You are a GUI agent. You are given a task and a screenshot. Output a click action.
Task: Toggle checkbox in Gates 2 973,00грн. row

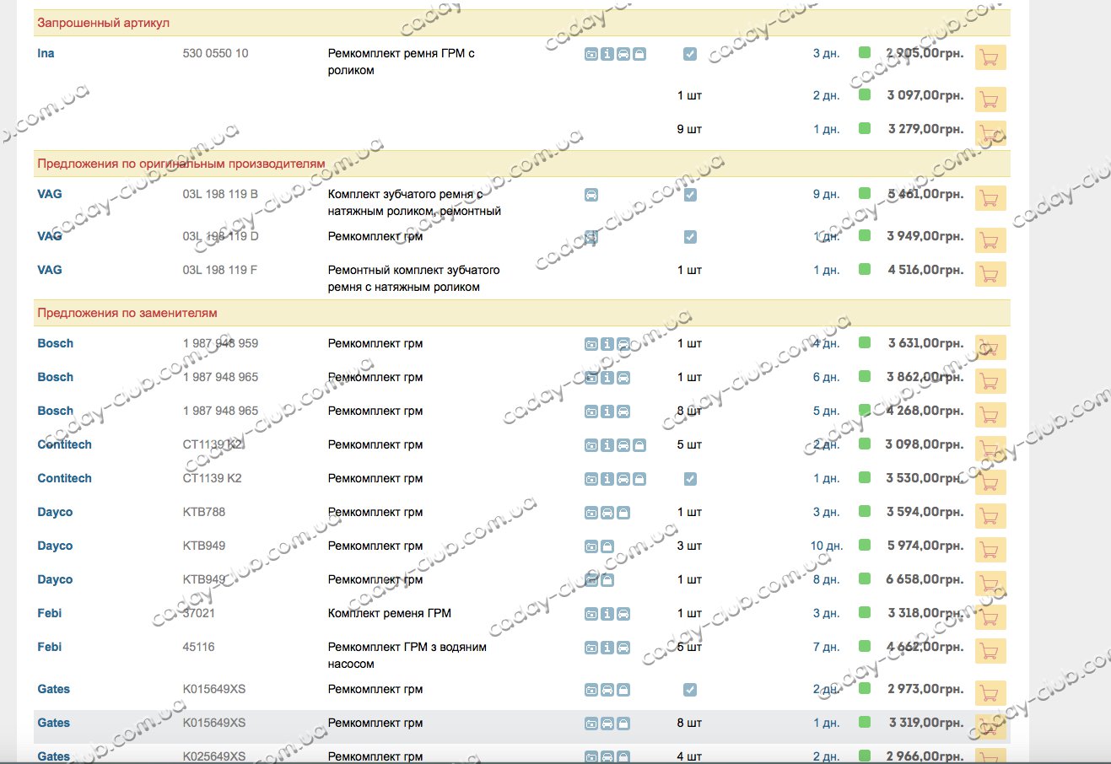pos(690,690)
